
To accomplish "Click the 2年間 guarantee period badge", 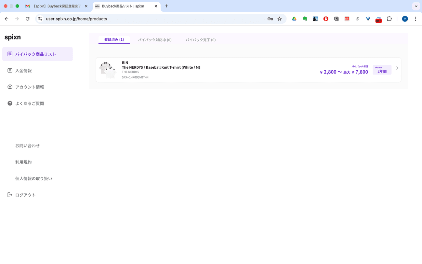I will tap(382, 70).
